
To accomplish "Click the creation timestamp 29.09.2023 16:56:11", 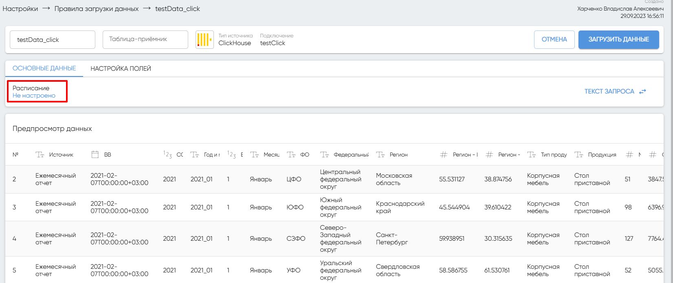I will tap(642, 16).
